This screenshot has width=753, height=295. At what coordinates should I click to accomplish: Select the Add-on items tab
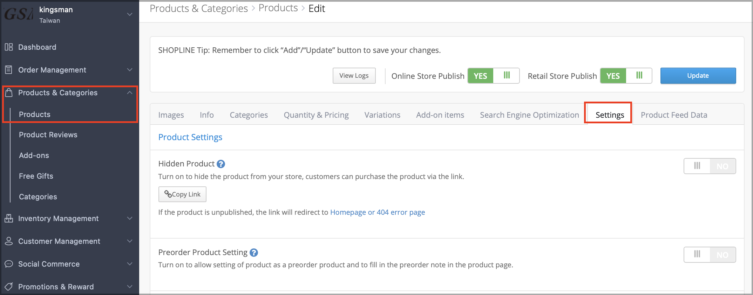[x=440, y=115]
